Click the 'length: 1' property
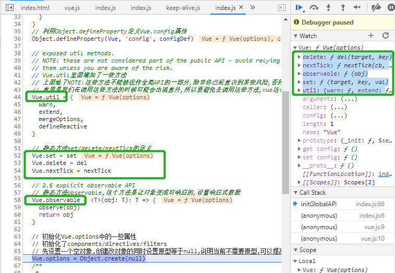Viewport: 395px width, 273px height. (x=318, y=124)
